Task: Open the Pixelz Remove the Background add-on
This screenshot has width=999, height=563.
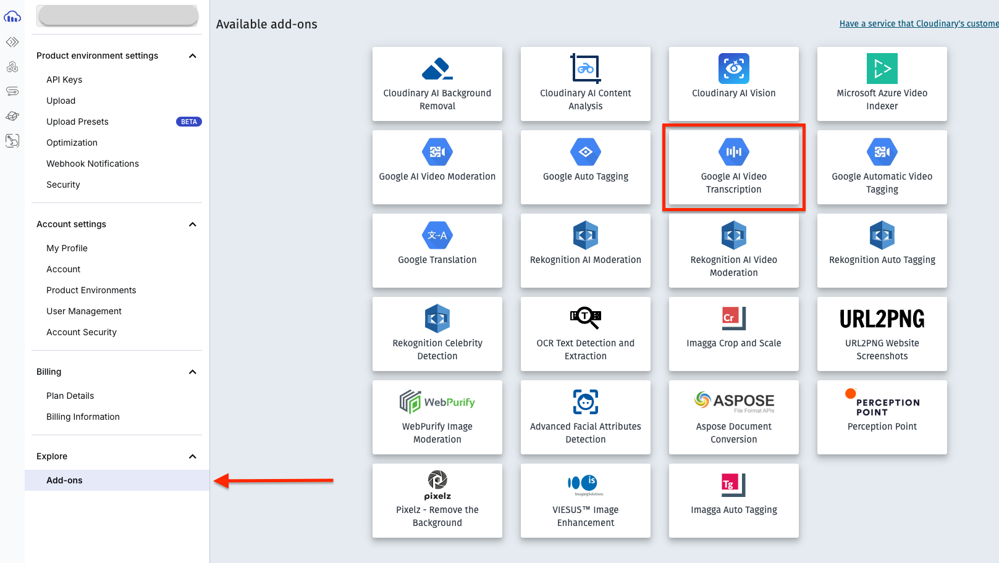Action: click(437, 501)
